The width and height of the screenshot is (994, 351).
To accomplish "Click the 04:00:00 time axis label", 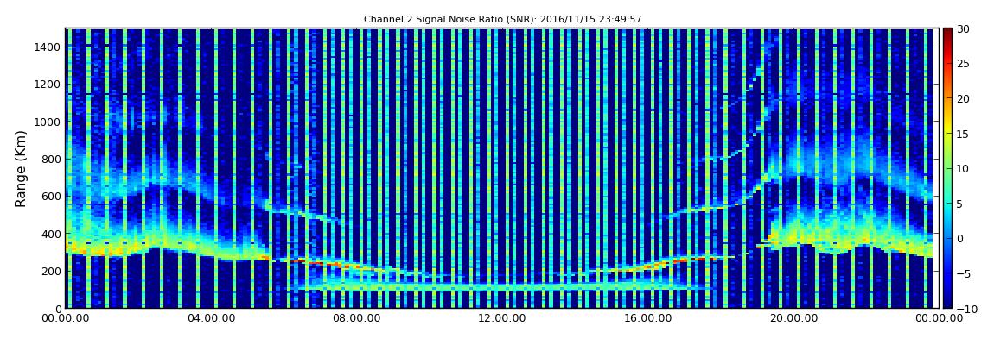I will pos(210,319).
